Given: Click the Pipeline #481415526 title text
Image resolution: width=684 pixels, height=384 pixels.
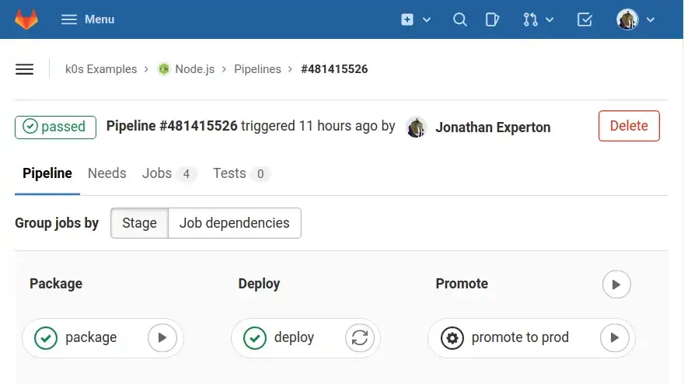Looking at the screenshot, I should coord(172,126).
